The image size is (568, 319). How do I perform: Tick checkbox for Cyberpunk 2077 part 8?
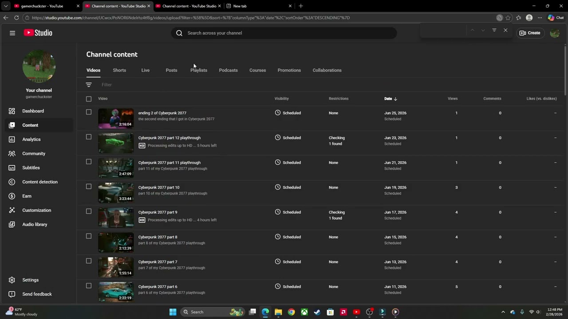[89, 236]
